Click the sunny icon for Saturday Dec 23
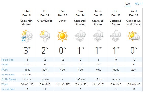The image size is (143, 92). point(62,36)
